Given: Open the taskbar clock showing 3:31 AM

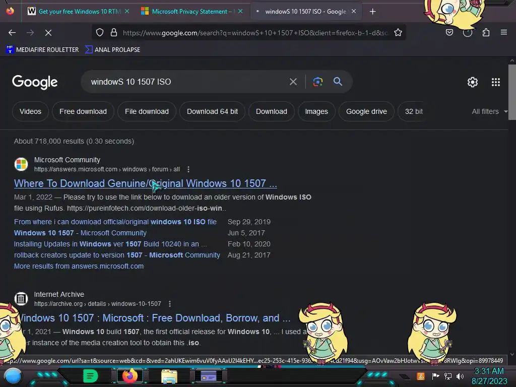Looking at the screenshot, I should click(489, 376).
